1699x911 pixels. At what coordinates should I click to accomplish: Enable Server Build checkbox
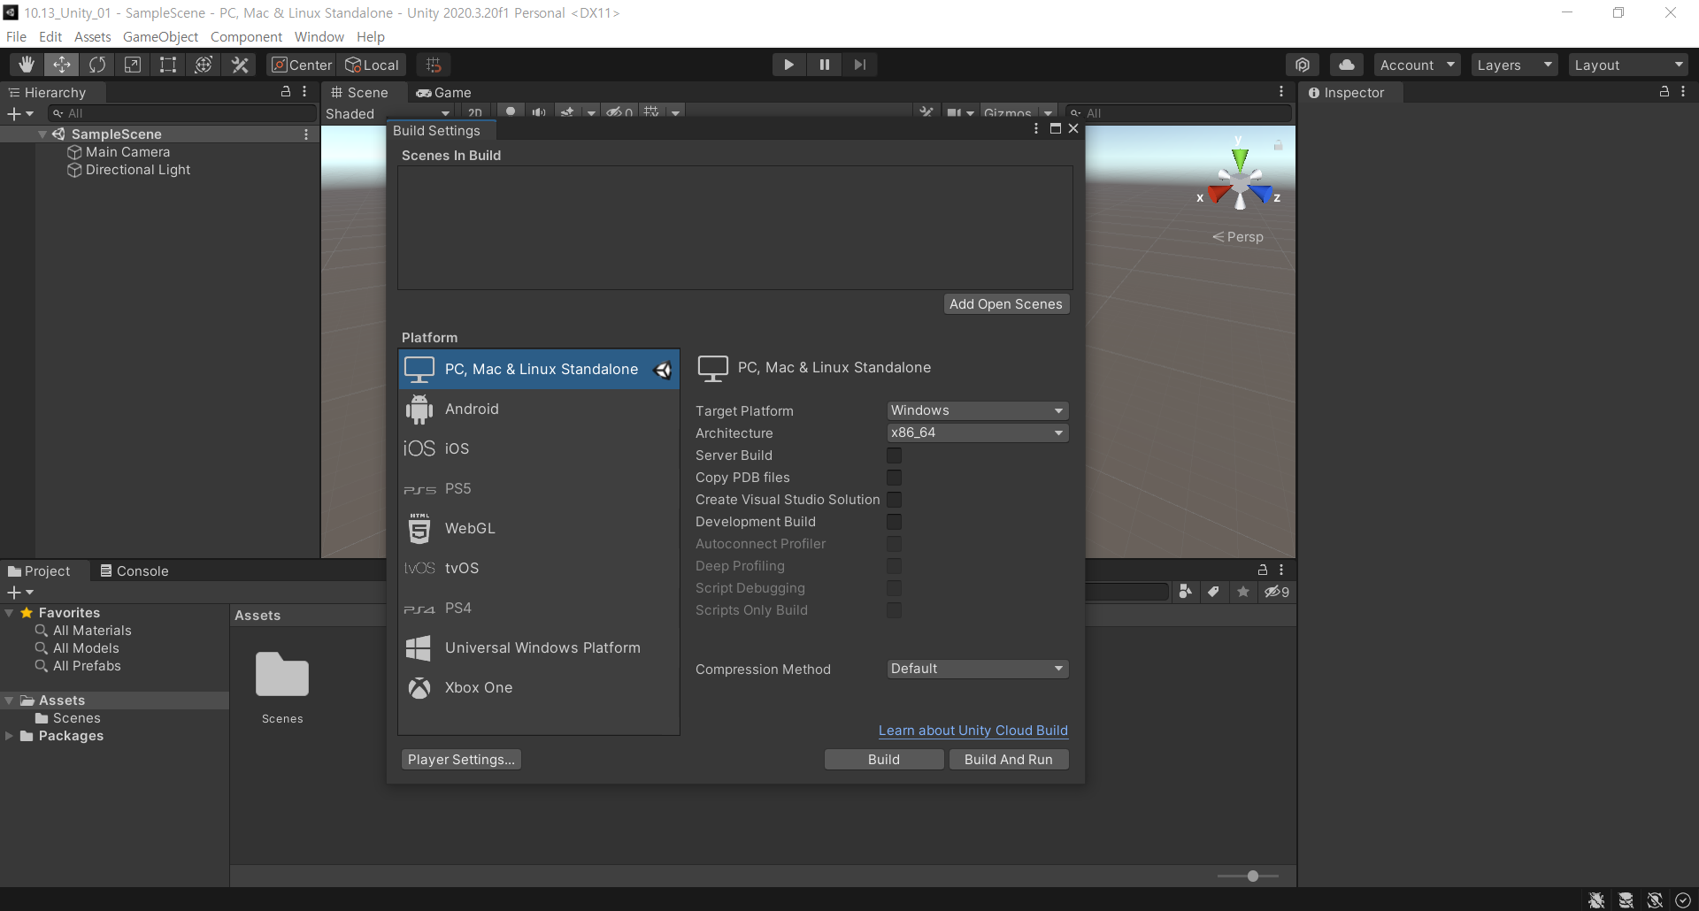click(894, 455)
